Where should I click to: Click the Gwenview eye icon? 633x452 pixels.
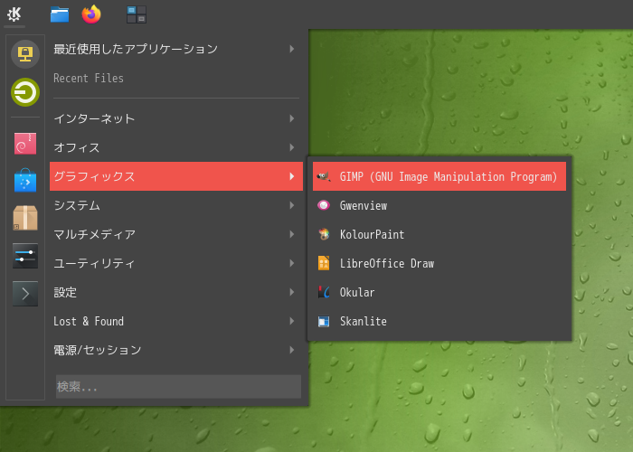pos(324,205)
